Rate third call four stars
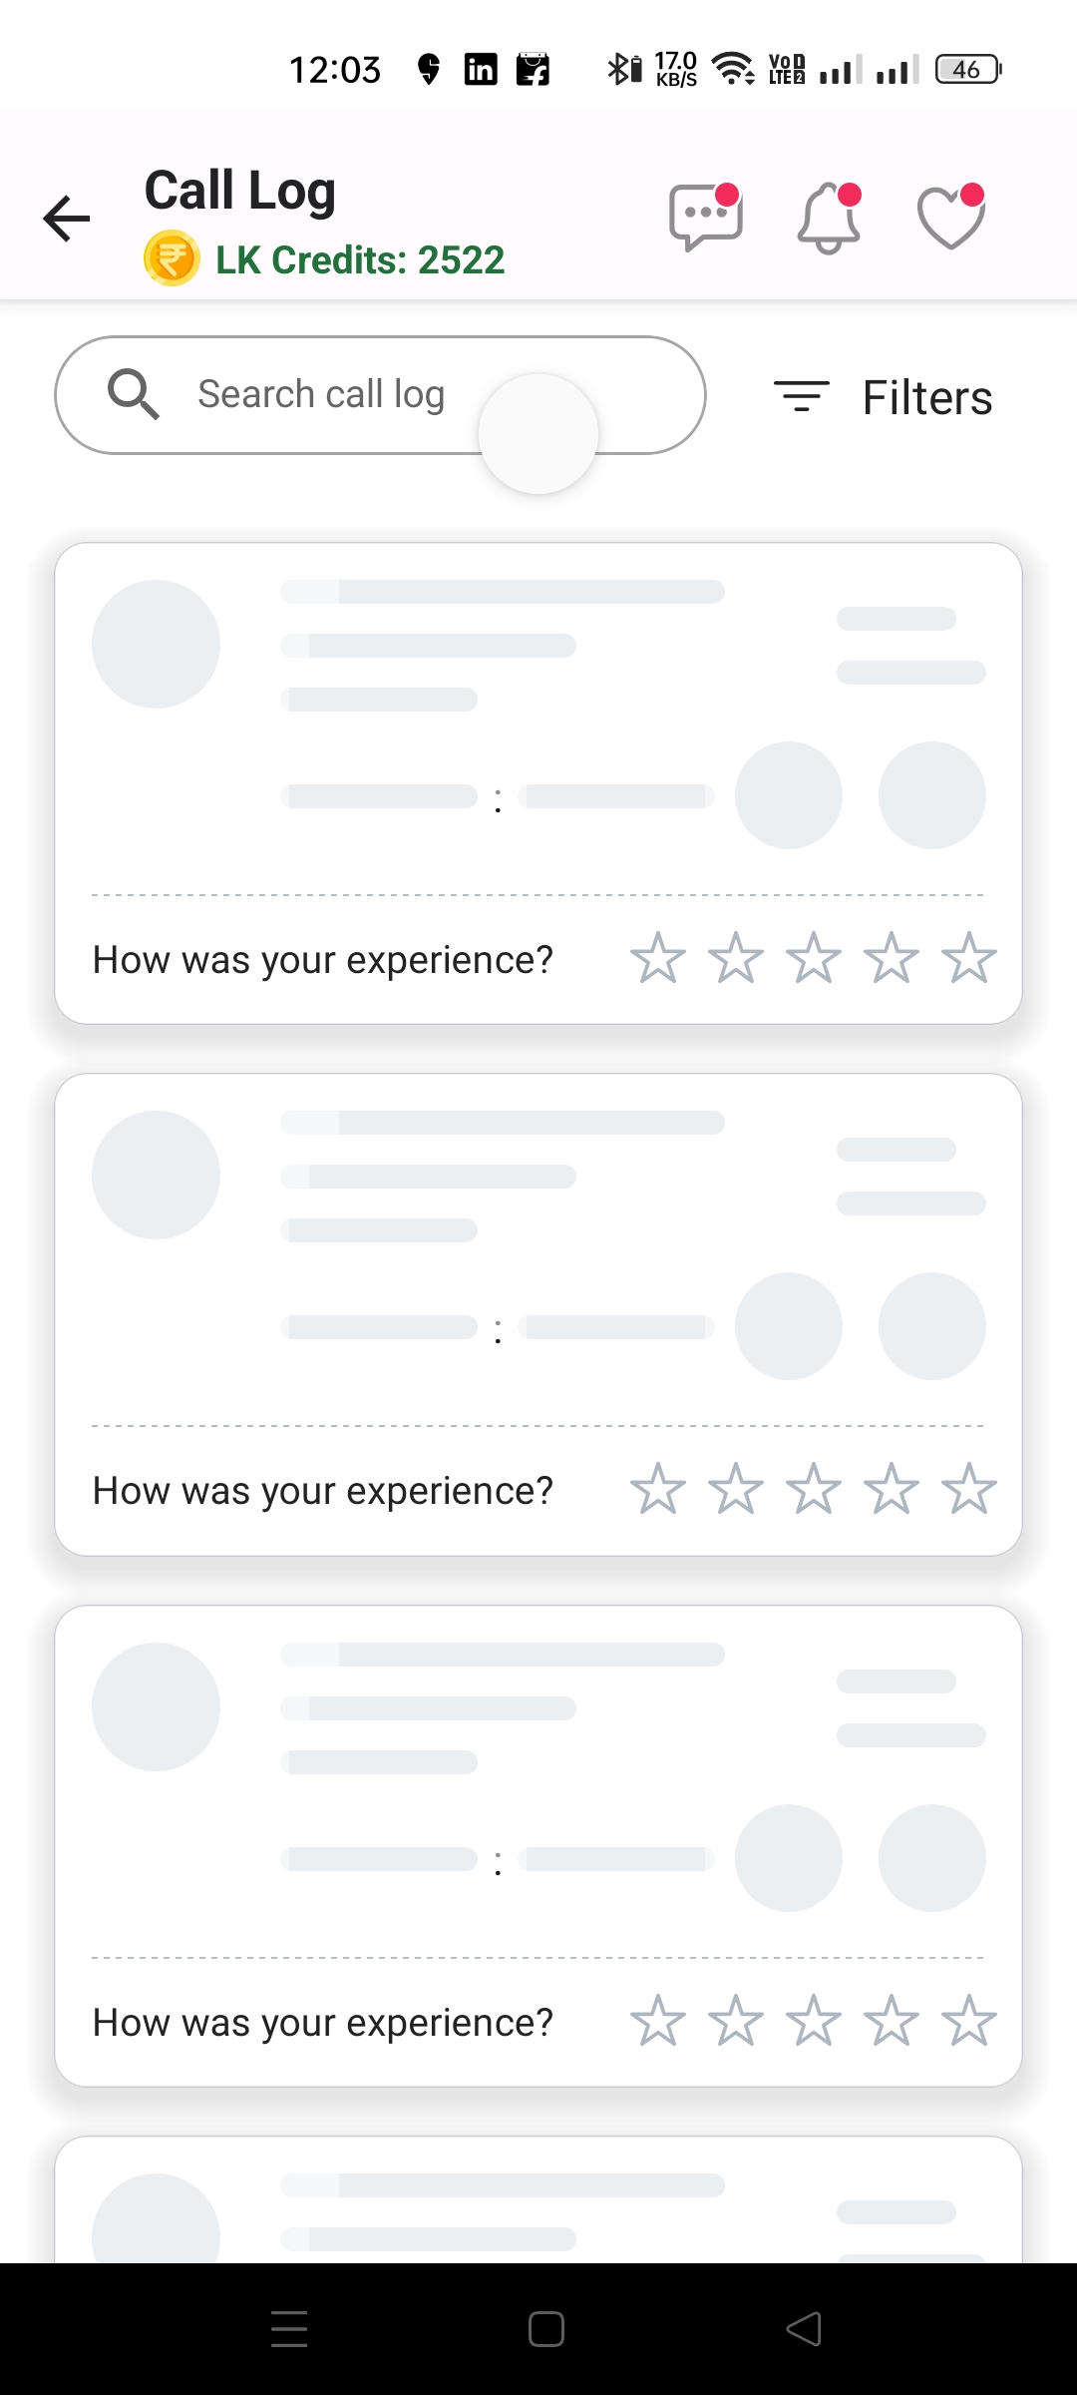1077x2395 pixels. coord(891,2021)
